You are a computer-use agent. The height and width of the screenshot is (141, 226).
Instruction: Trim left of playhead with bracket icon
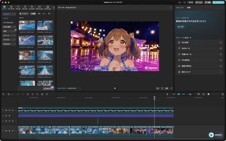[33, 94]
